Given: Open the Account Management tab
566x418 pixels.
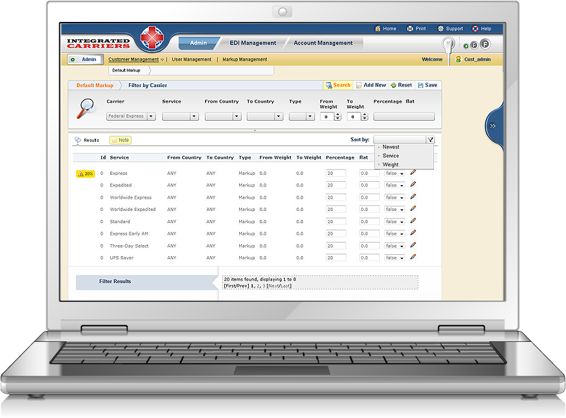Looking at the screenshot, I should point(323,43).
